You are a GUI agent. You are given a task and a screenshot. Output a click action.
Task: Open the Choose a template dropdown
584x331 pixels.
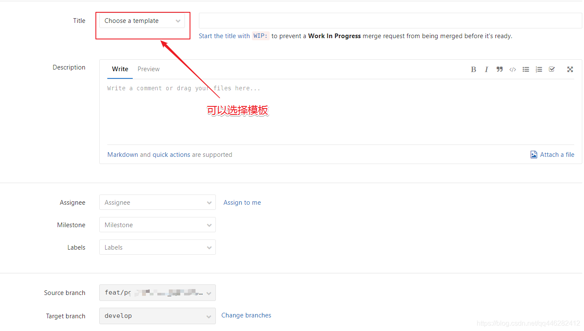point(142,21)
